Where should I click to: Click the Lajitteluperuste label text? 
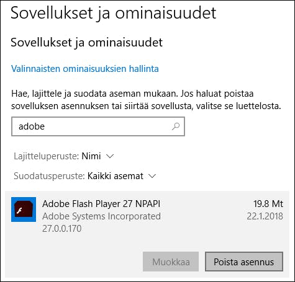point(46,156)
